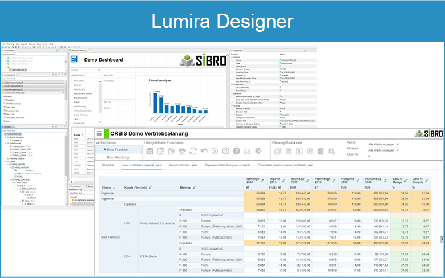Screen dimensions: 445x278
Task: Click the filled grey question mark icon
Action: 236,151
